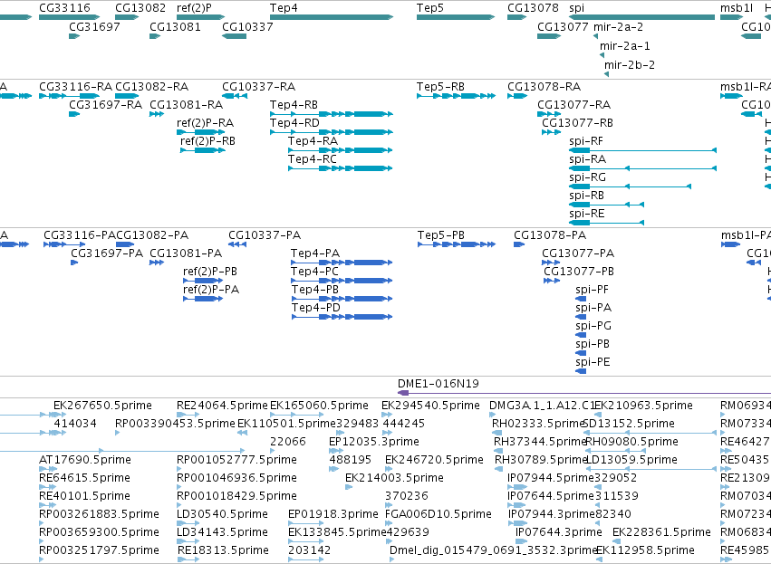Click the CG31697-PA protein label
Viewport: 771px width, 564px height.
click(x=107, y=253)
